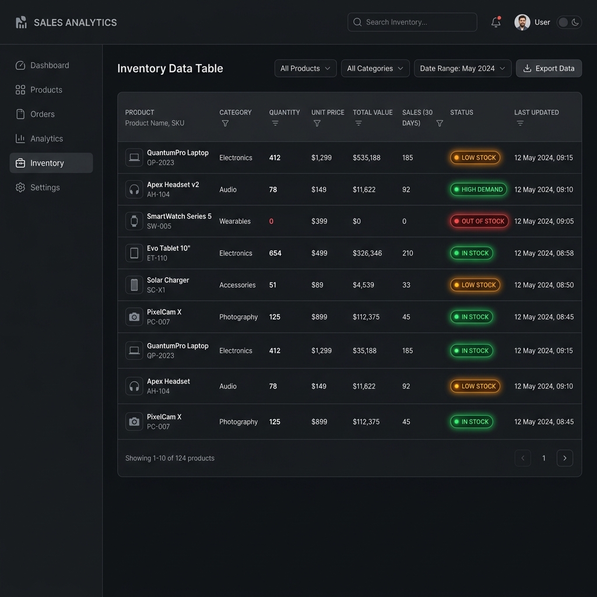Click the user avatar picture

pos(522,22)
